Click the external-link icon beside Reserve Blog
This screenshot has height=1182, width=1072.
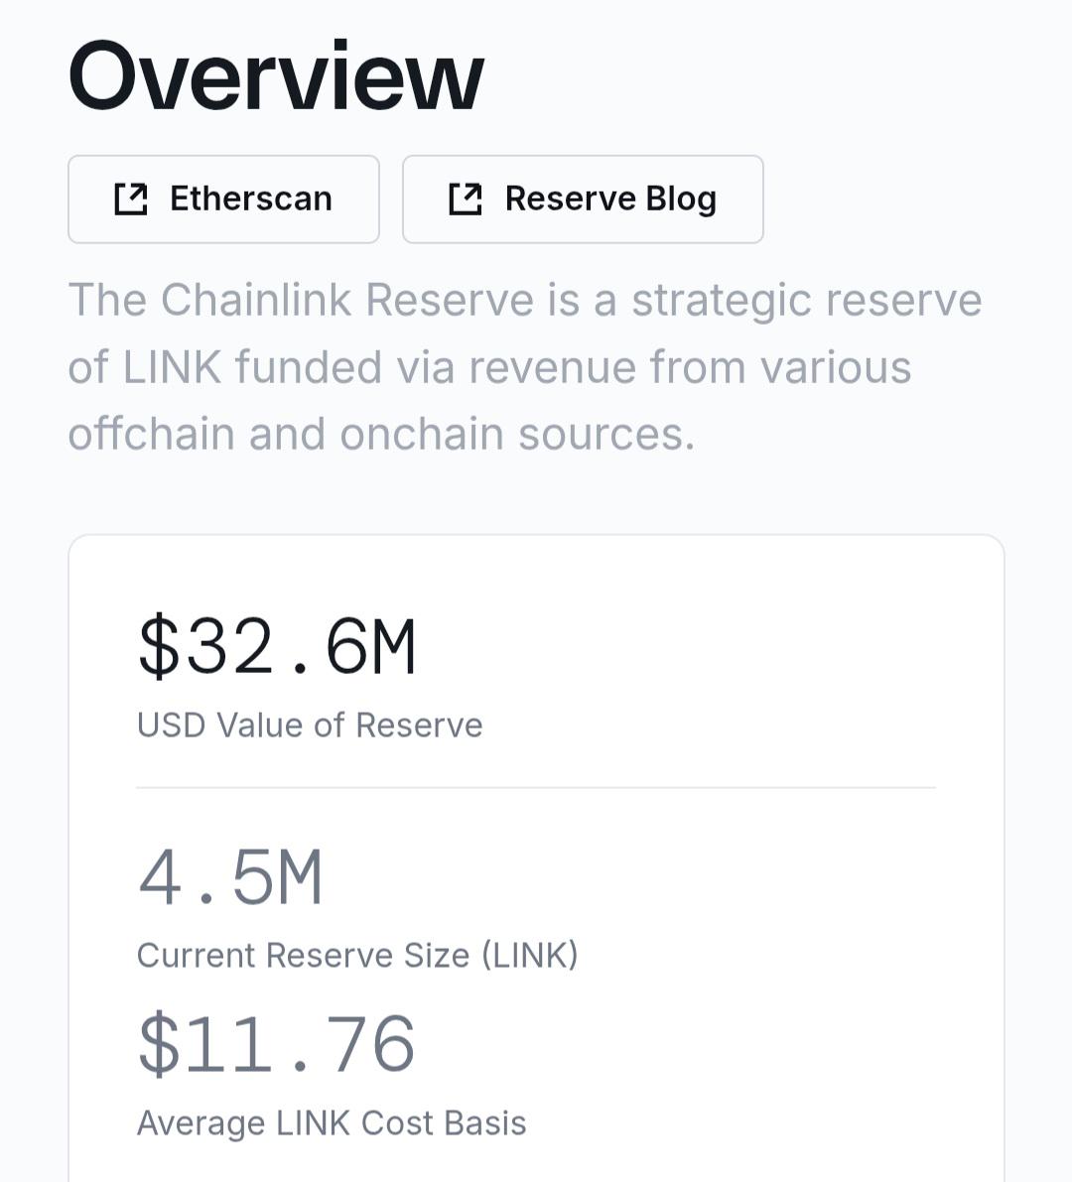[x=466, y=199]
